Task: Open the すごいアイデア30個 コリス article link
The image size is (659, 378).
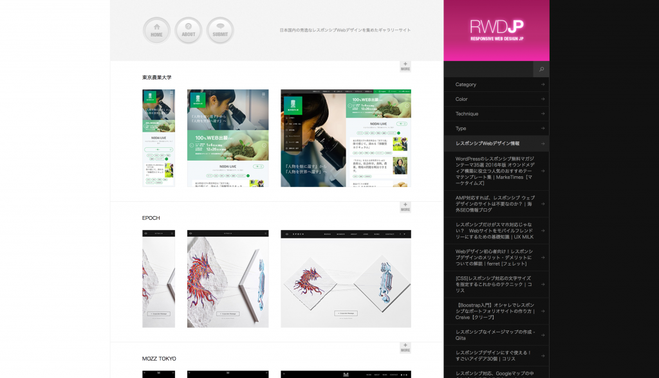Action: tap(496, 355)
